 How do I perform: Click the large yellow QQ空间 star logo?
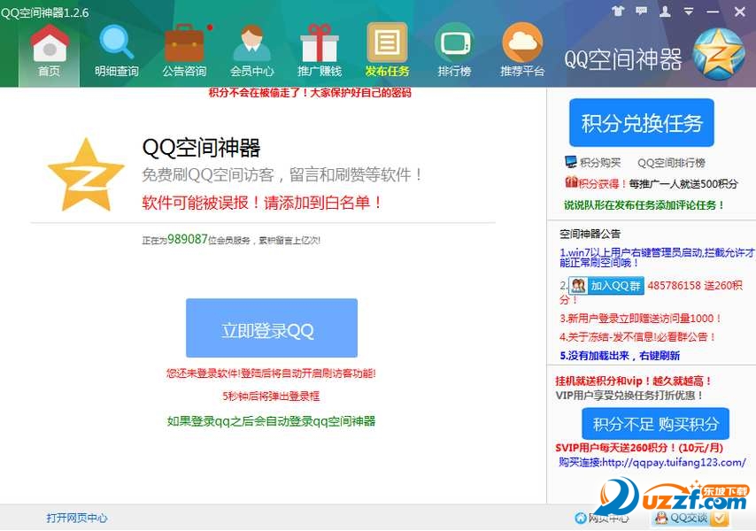pos(86,174)
